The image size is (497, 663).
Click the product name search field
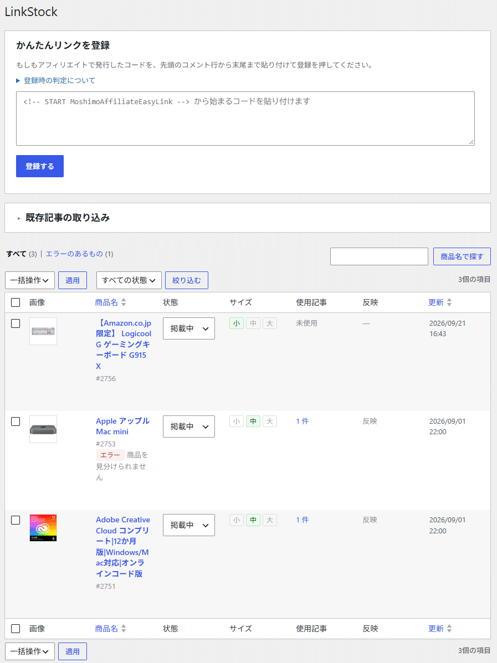pyautogui.click(x=379, y=256)
